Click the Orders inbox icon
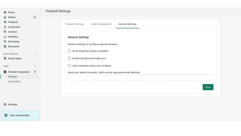 [5, 17]
